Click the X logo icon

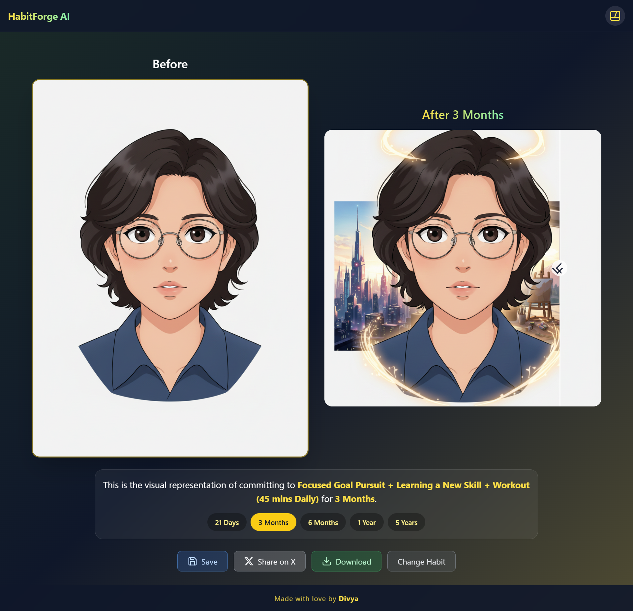249,561
